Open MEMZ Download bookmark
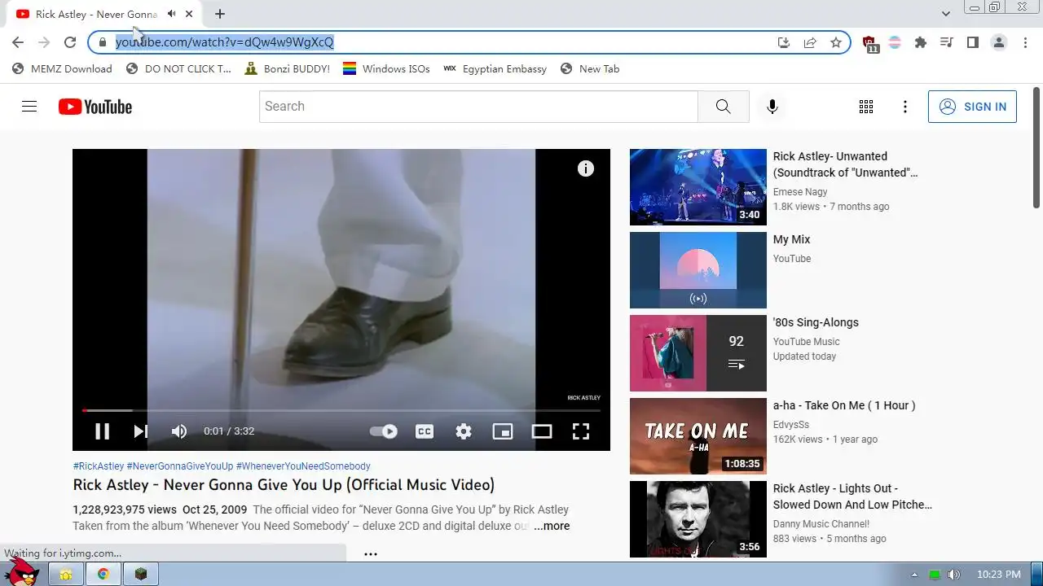Viewport: 1043px width, 586px height. 63,69
